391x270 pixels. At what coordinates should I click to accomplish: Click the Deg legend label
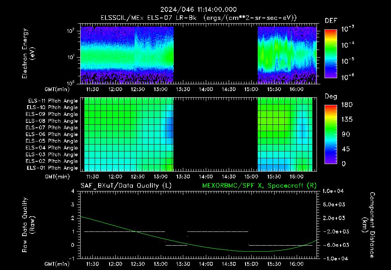[331, 96]
